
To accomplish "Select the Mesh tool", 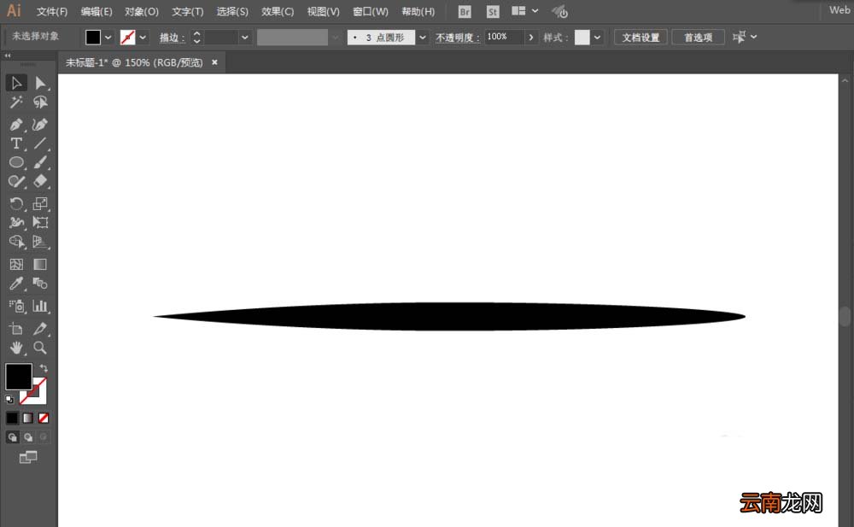I will 16,264.
